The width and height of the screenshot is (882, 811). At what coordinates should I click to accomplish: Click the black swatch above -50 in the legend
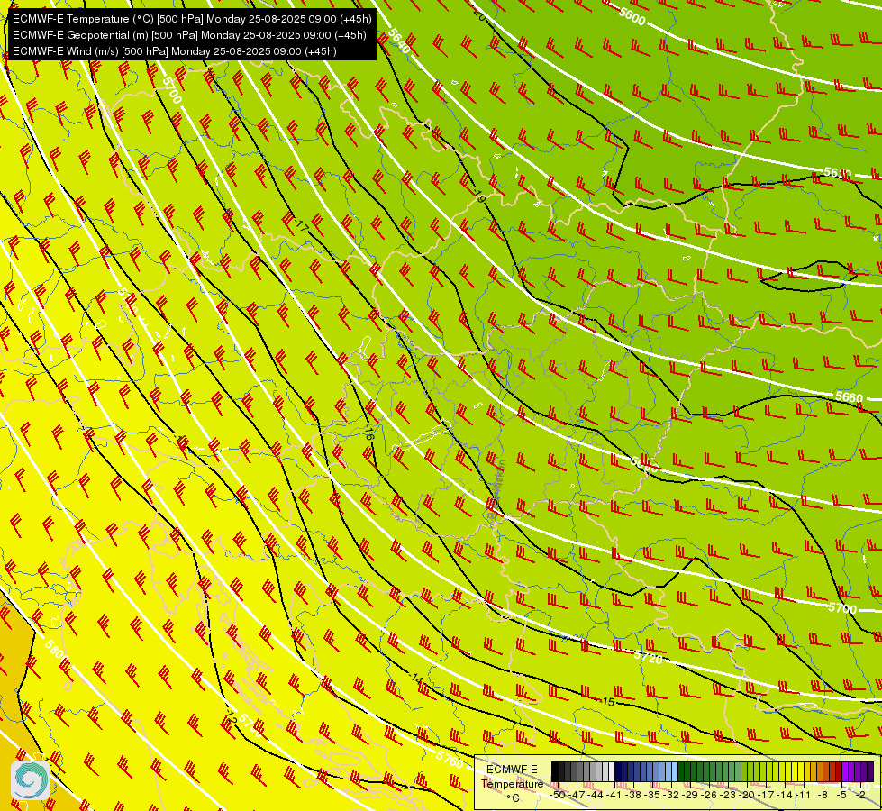[555, 771]
